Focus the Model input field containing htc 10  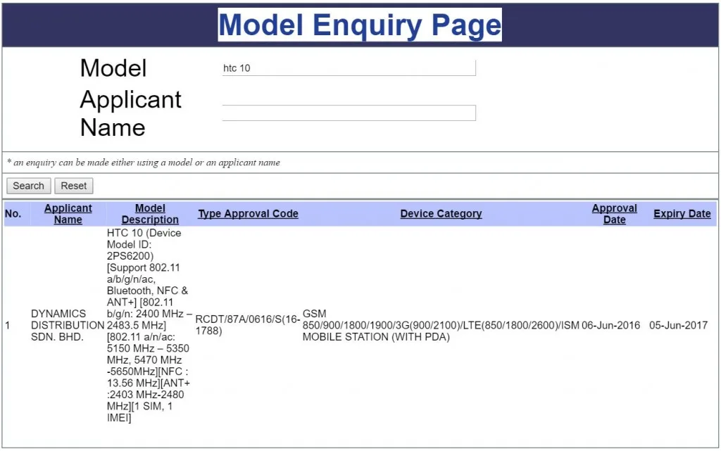tap(349, 68)
